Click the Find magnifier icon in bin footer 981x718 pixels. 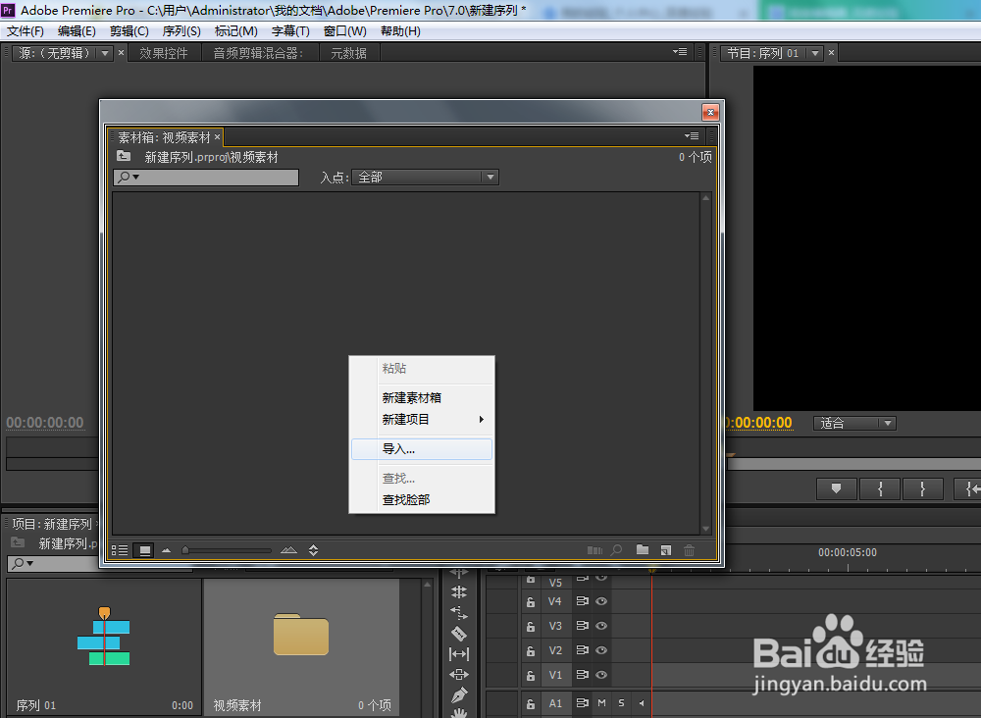pyautogui.click(x=617, y=550)
